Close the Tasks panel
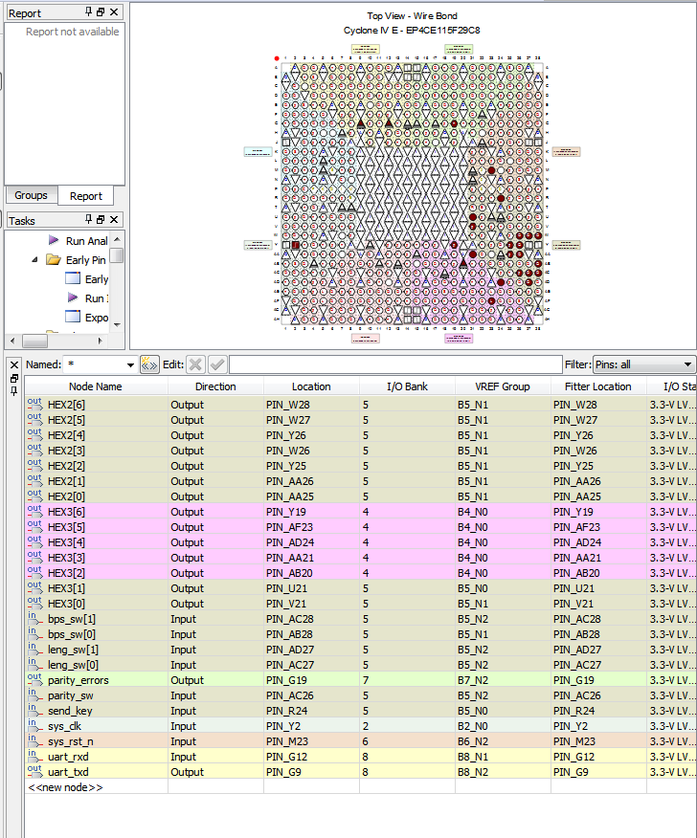This screenshot has width=697, height=838. tap(115, 220)
